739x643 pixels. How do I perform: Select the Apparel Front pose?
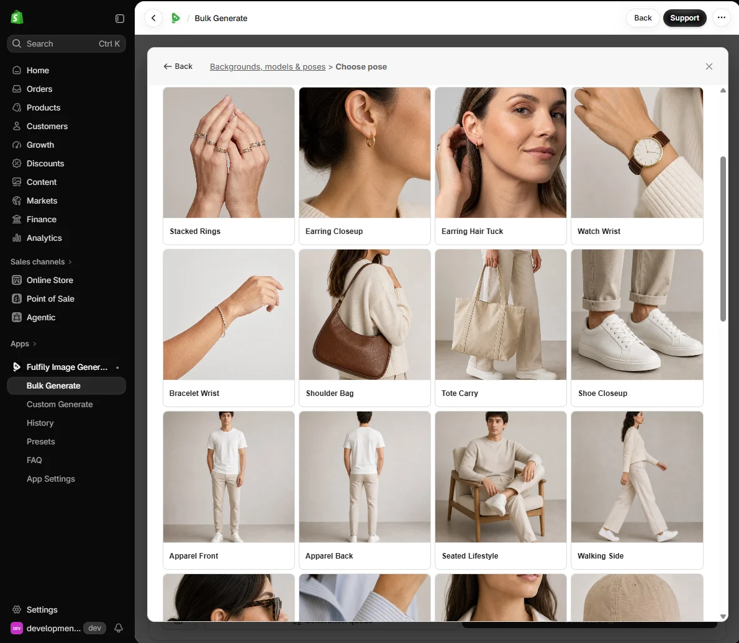(x=229, y=490)
